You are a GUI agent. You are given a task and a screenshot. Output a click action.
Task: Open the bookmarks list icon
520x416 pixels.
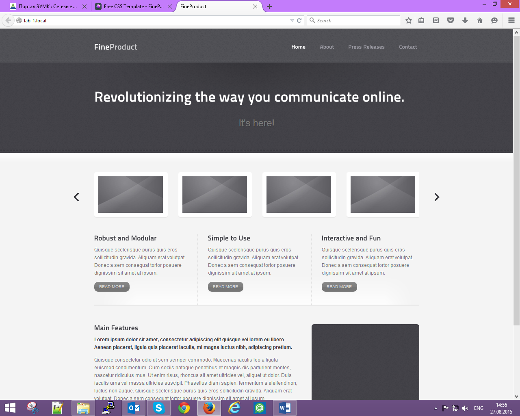click(x=421, y=20)
